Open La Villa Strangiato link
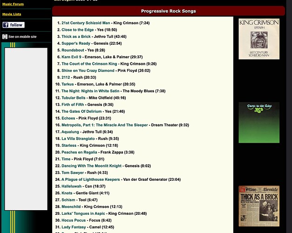The height and width of the screenshot is (233, 292). tap(78, 139)
